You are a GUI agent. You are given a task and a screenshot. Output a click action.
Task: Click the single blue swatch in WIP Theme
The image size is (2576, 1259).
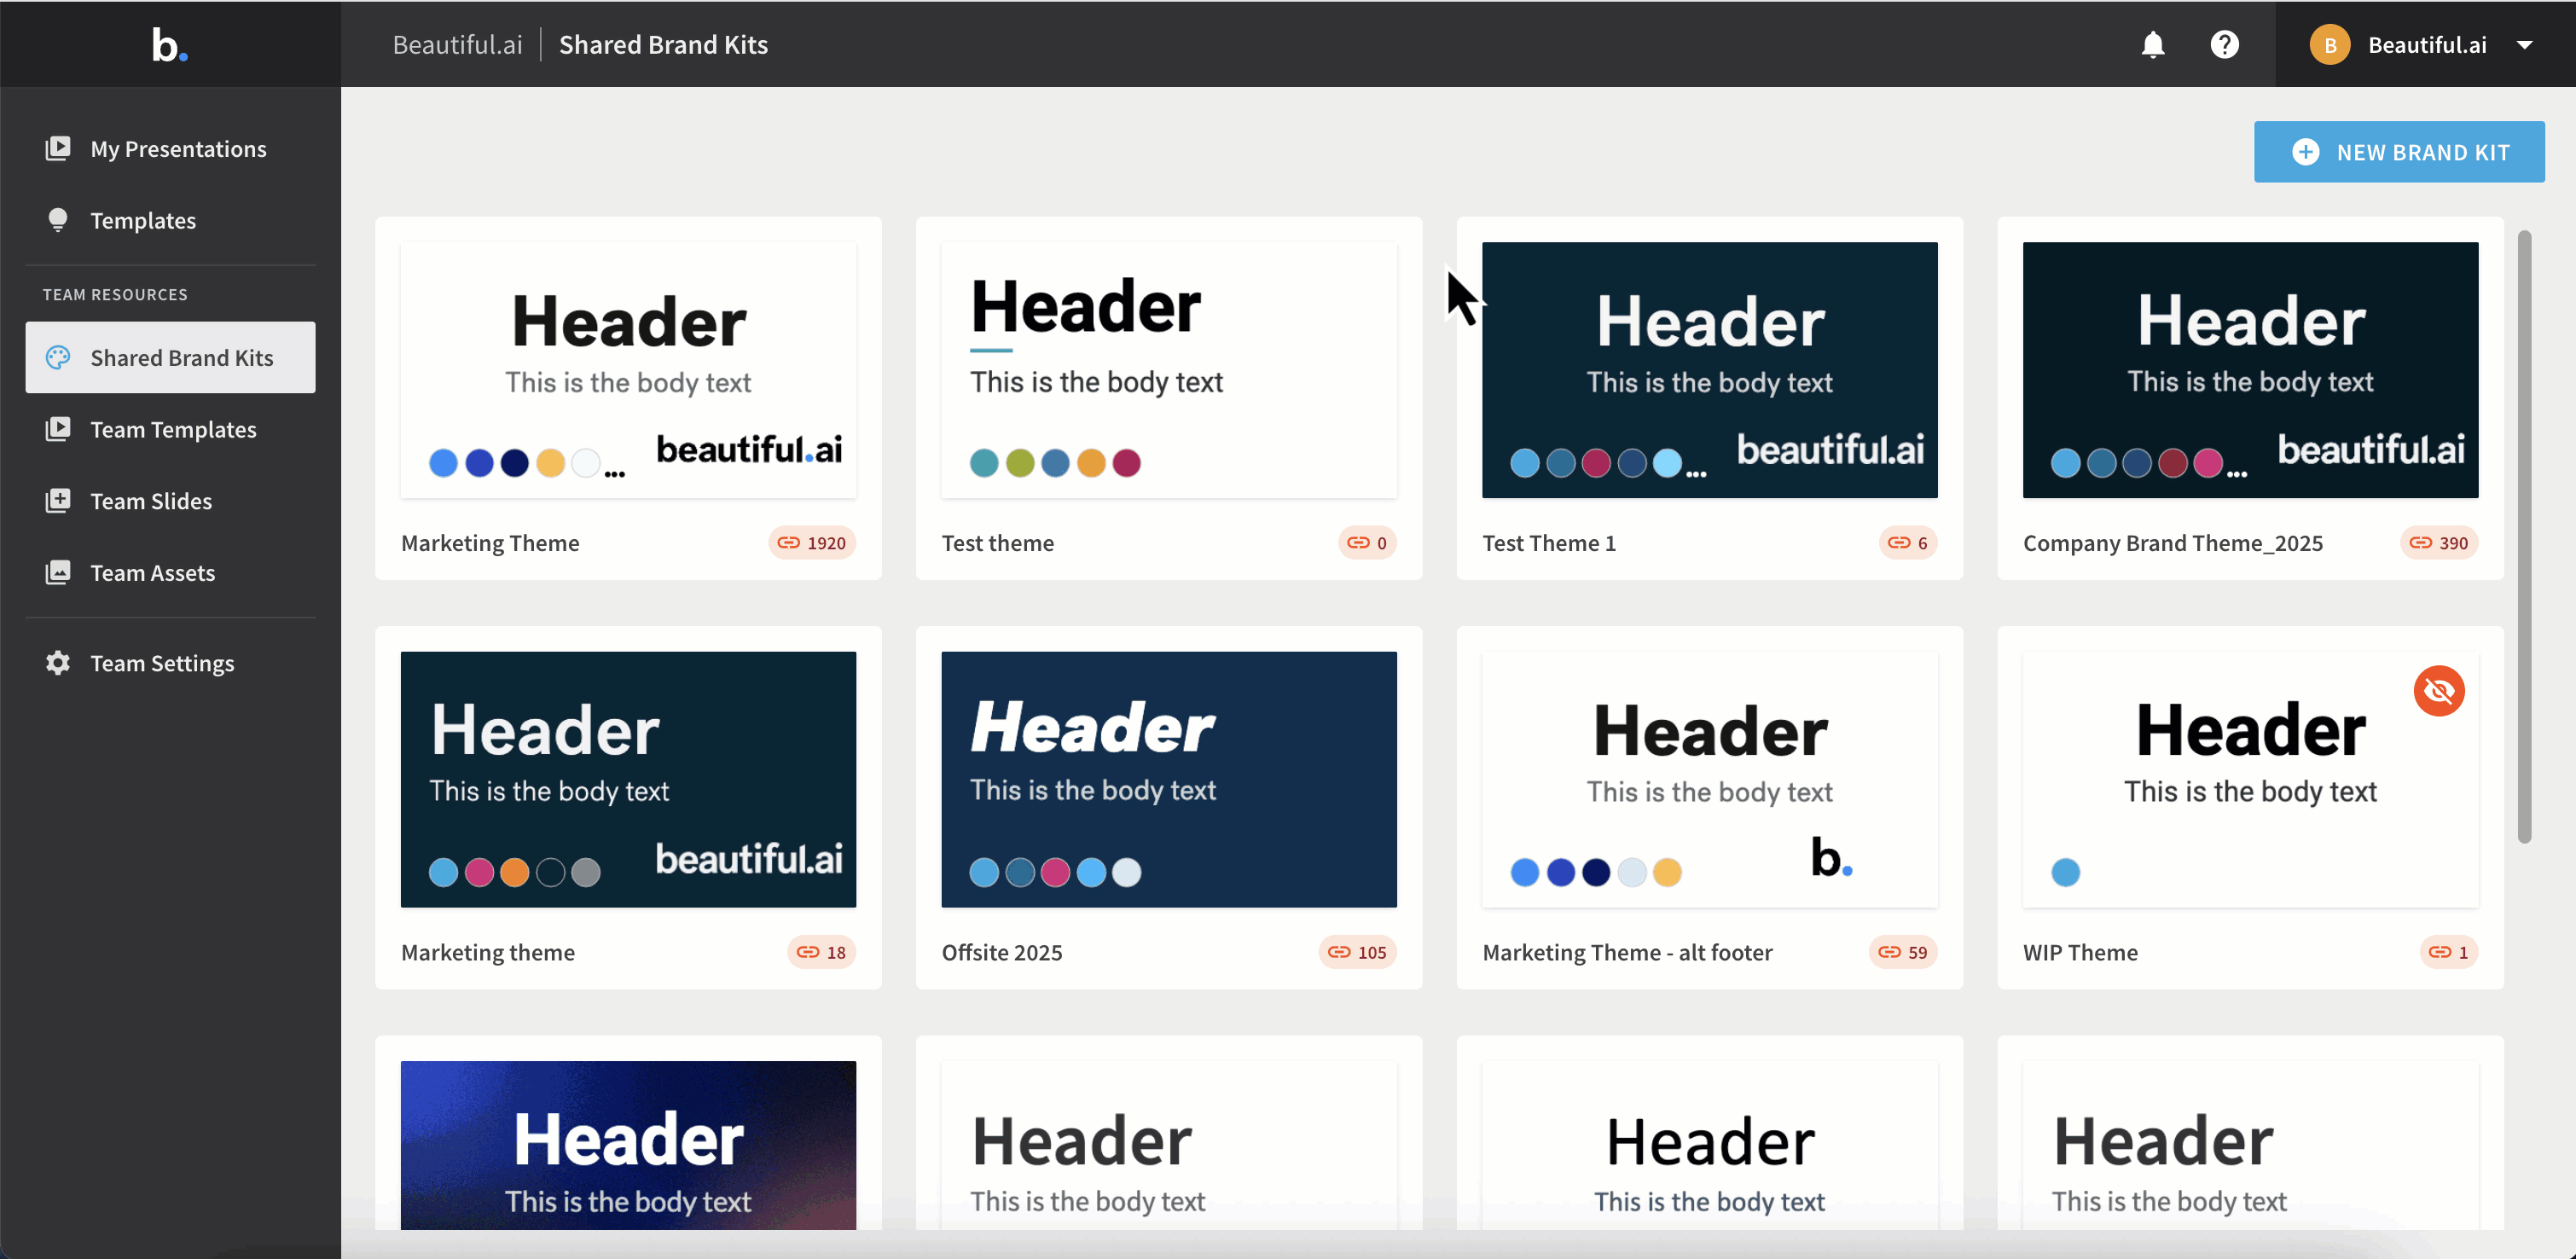coord(2065,872)
